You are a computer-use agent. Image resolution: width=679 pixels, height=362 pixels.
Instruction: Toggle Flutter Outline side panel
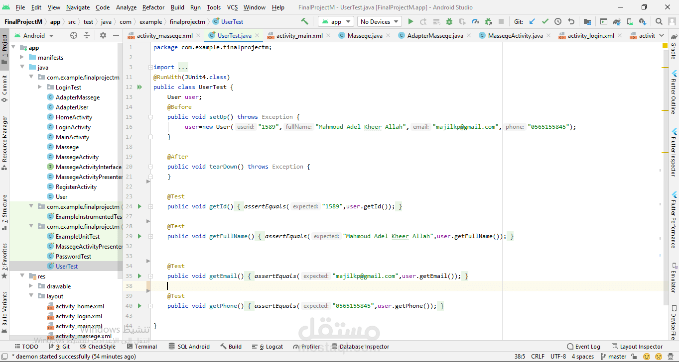[674, 92]
